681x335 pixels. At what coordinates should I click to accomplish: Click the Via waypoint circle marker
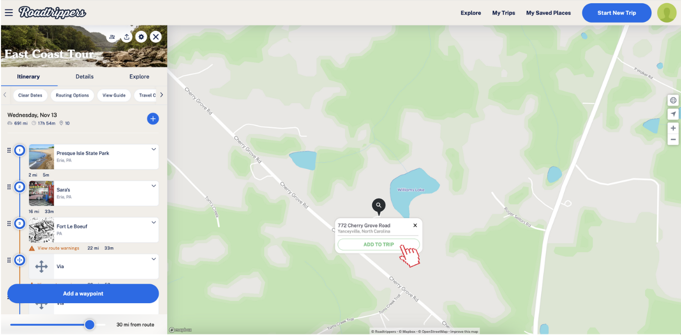click(20, 260)
